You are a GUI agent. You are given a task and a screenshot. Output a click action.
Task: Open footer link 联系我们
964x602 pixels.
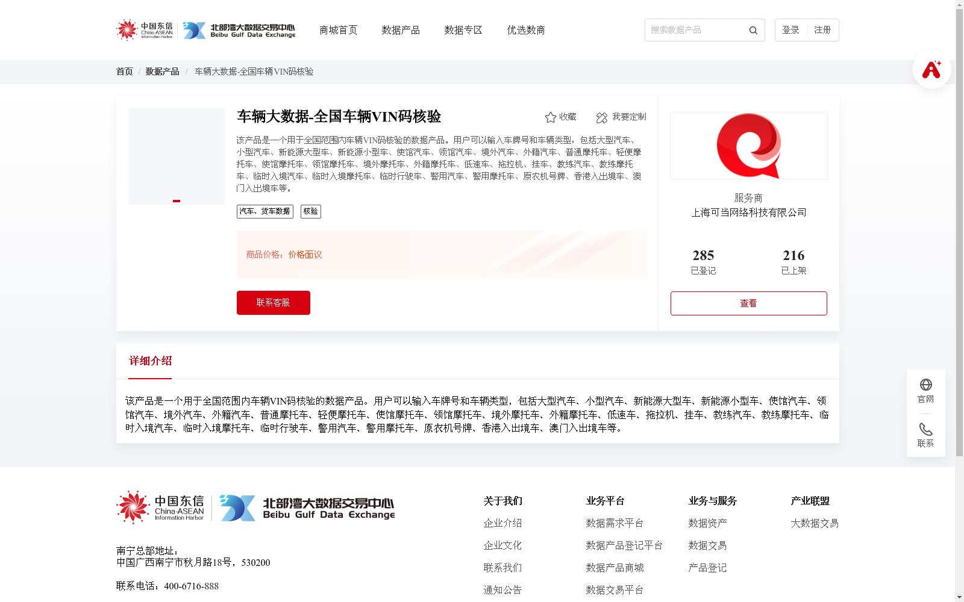point(502,568)
